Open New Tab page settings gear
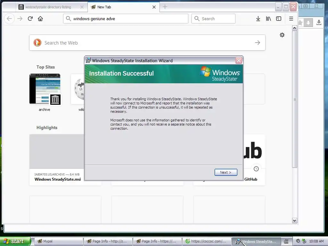This screenshot has width=328, height=246. pyautogui.click(x=282, y=35)
